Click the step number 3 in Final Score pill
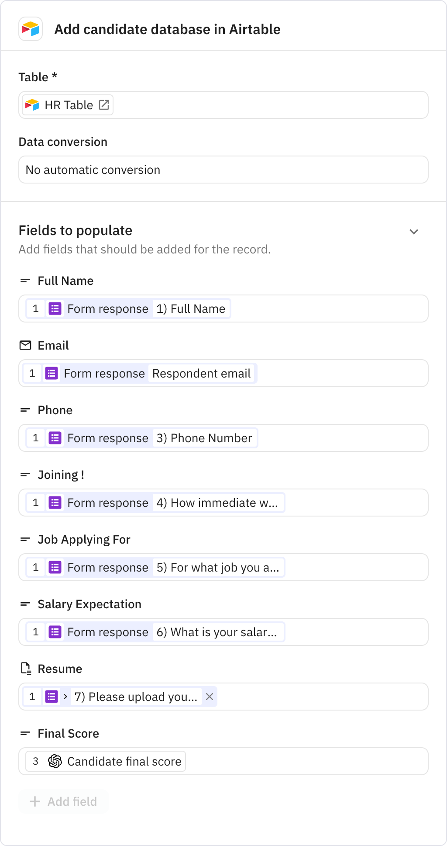This screenshot has height=846, width=447. (35, 761)
